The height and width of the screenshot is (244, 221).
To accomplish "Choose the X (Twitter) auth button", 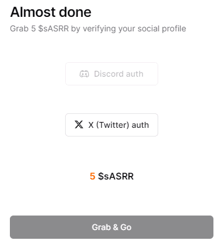I will [112, 125].
